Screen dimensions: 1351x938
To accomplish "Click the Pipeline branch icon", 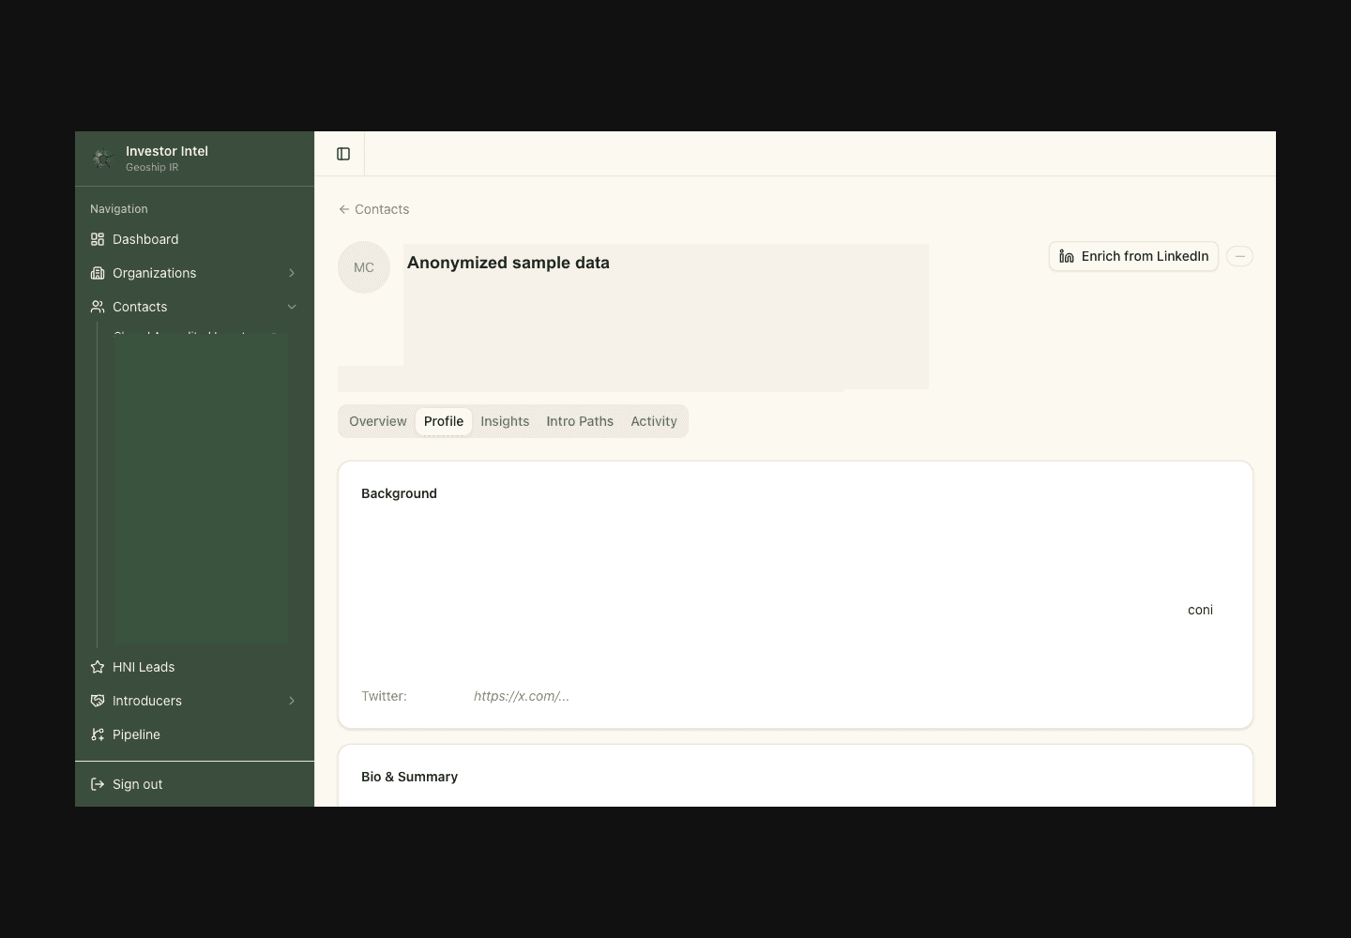I will 98,734.
